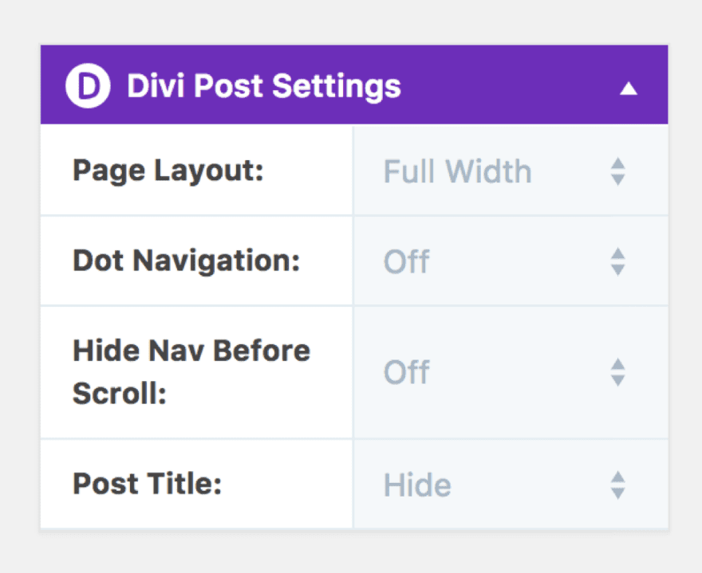The width and height of the screenshot is (702, 573).
Task: Click the Dot Navigation label
Action: coord(186,261)
